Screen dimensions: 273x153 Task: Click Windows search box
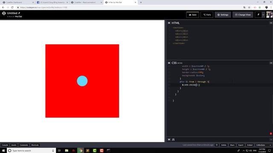[31, 150]
